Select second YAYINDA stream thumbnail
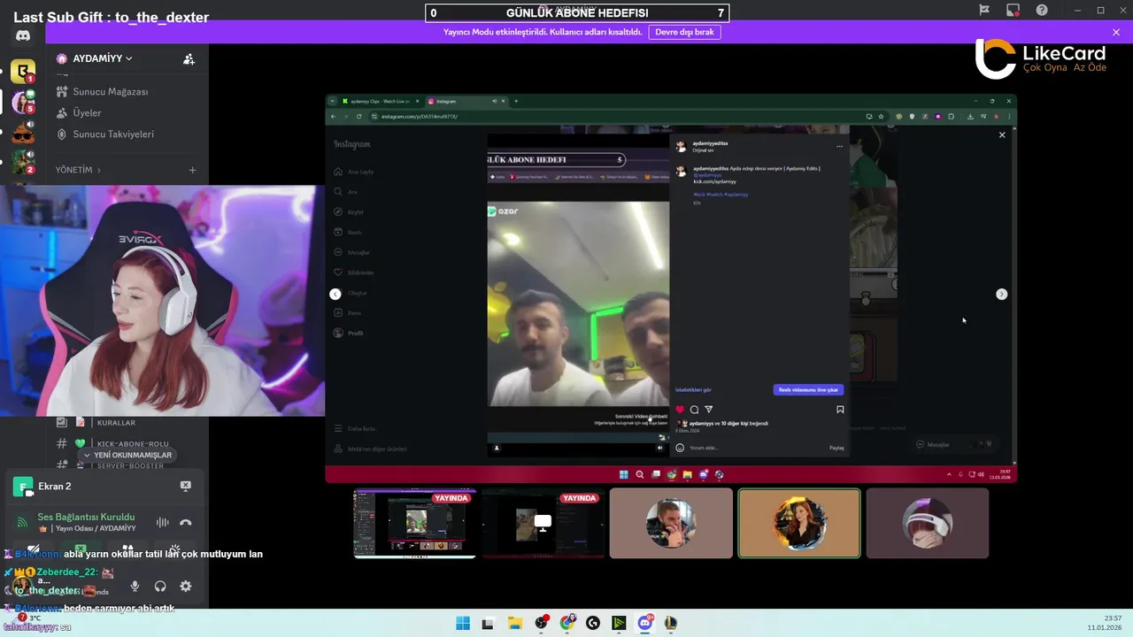Image resolution: width=1133 pixels, height=637 pixels. tap(543, 524)
